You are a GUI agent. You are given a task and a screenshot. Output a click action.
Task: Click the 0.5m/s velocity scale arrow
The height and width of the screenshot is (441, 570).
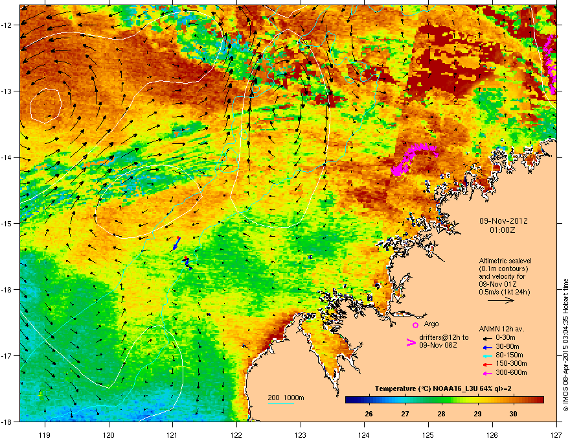501,300
